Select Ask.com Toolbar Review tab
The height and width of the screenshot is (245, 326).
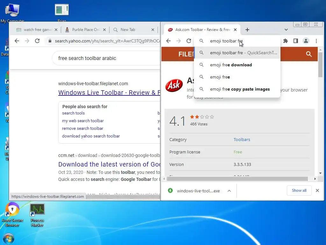pos(202,30)
